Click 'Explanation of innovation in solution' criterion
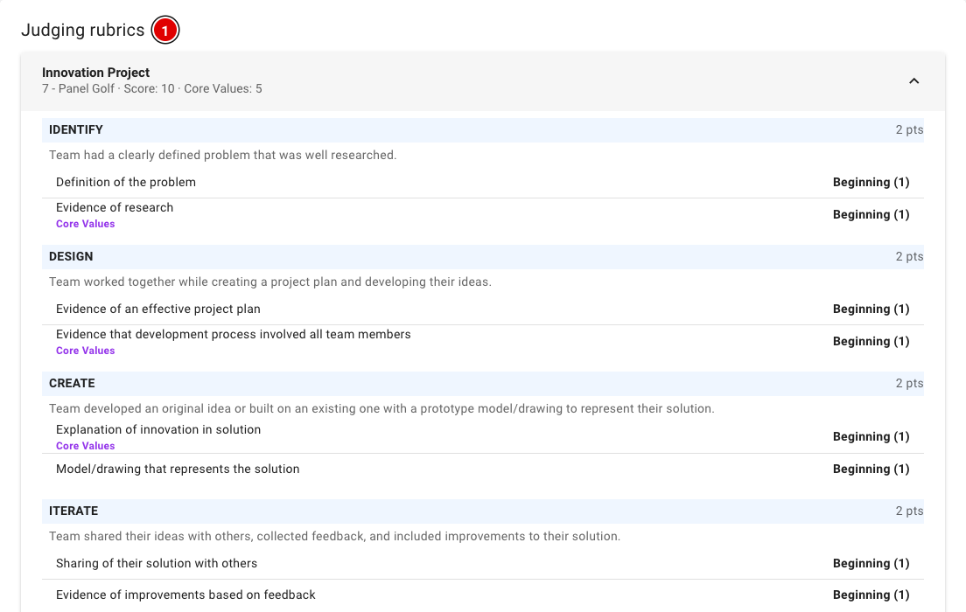This screenshot has height=612, width=966. click(158, 430)
